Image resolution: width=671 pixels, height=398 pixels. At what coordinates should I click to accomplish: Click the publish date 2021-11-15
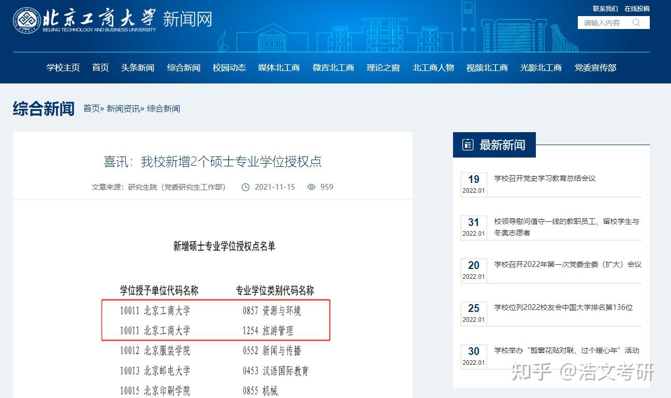coord(275,187)
